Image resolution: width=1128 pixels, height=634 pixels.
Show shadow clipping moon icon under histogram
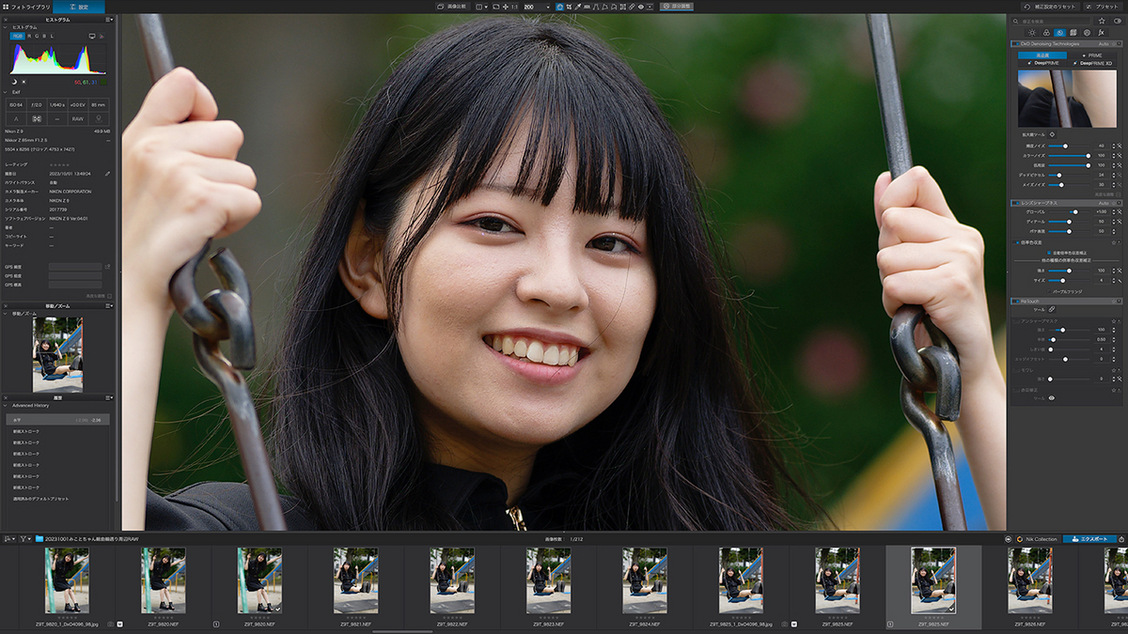point(14,82)
